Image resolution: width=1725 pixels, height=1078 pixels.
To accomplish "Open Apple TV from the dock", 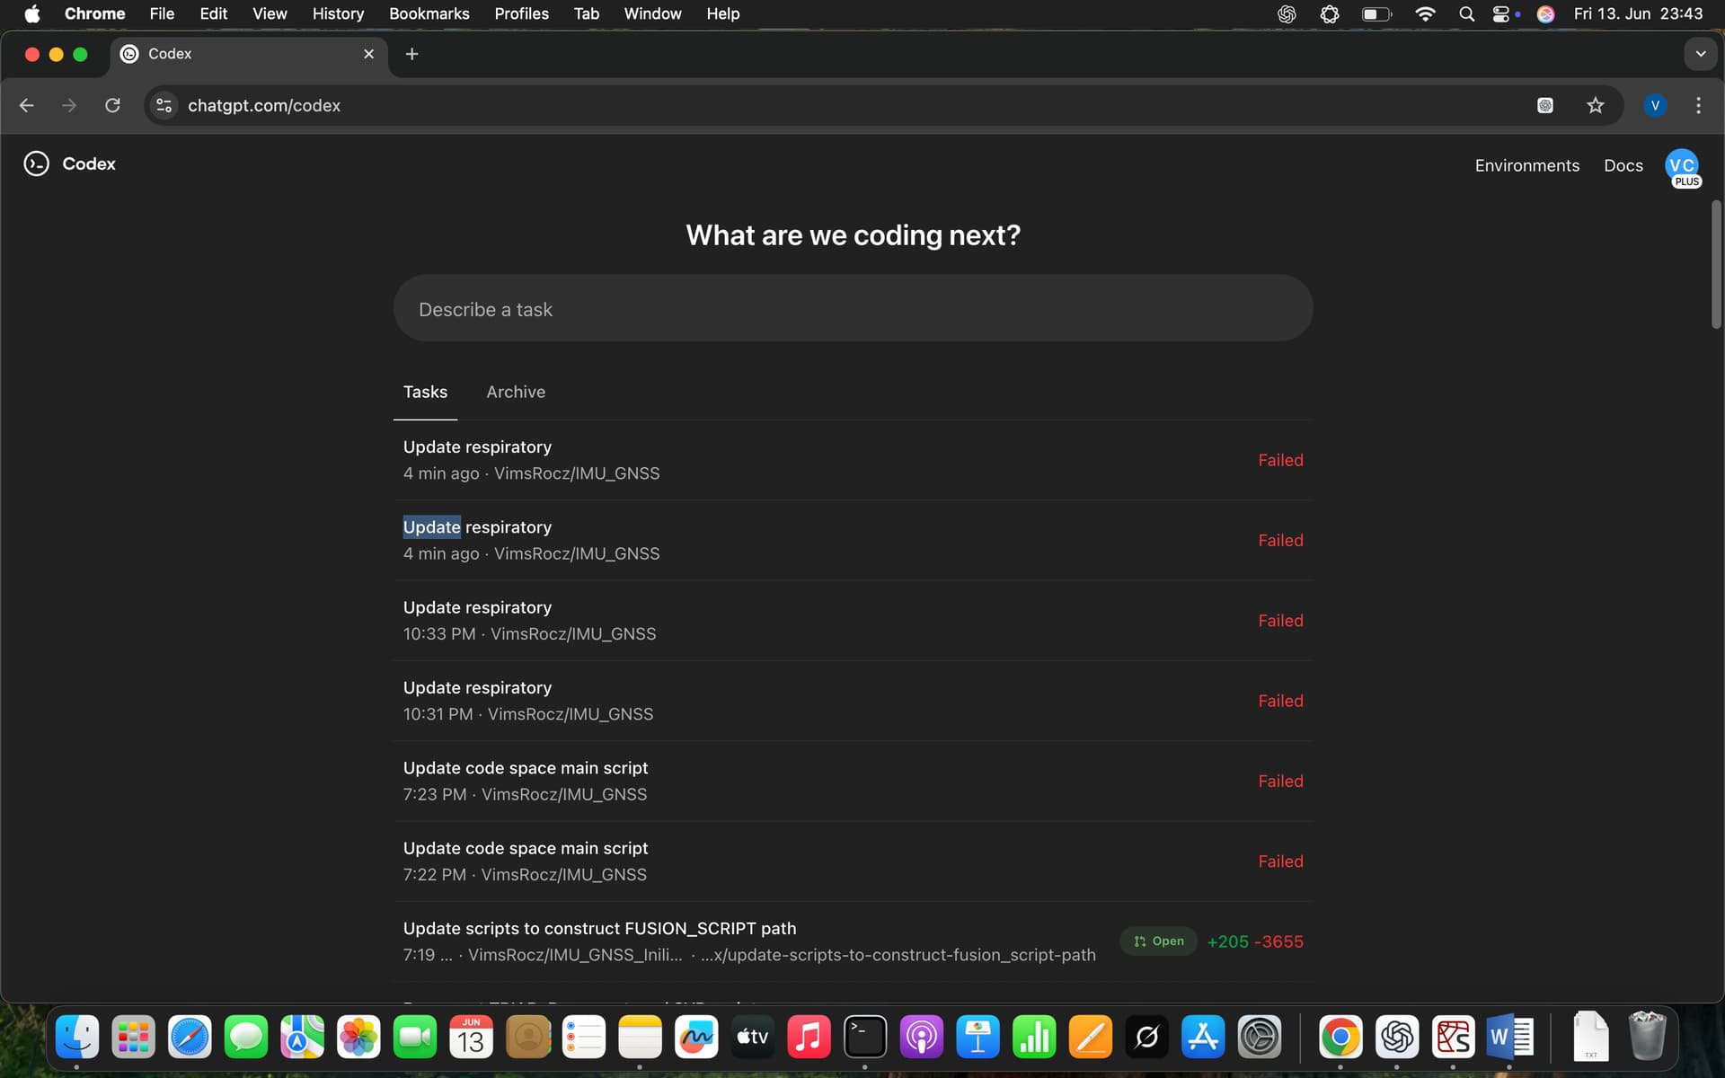I will (753, 1037).
